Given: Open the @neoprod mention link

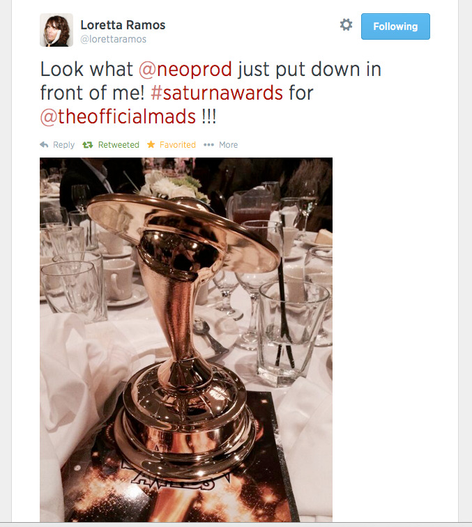Looking at the screenshot, I should tap(185, 69).
